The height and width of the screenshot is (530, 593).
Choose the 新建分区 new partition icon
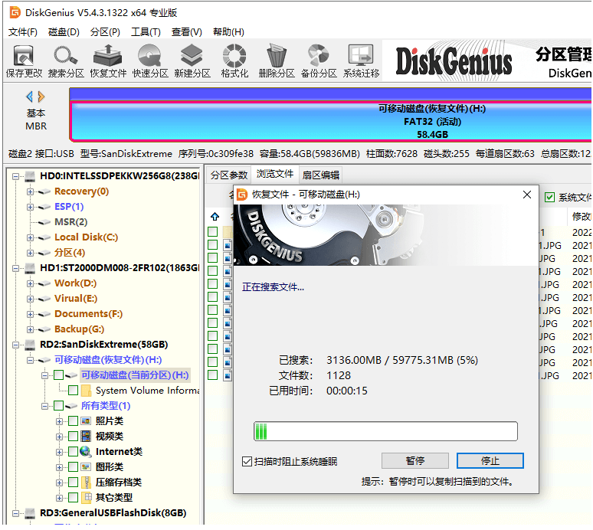(x=192, y=61)
